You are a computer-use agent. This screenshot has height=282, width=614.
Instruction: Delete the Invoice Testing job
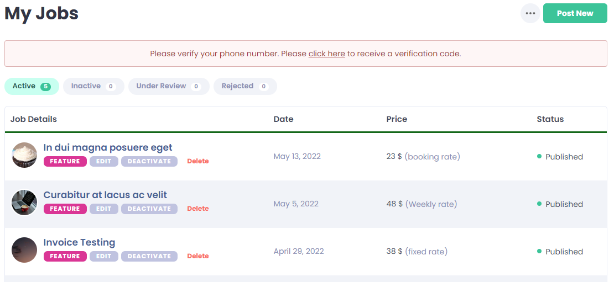197,256
